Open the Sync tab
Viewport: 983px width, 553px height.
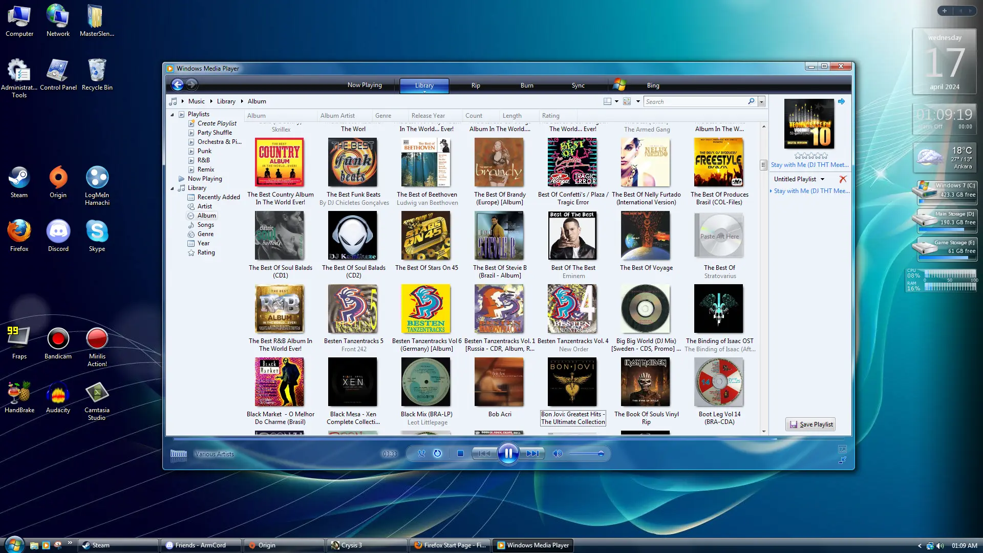[x=578, y=86]
